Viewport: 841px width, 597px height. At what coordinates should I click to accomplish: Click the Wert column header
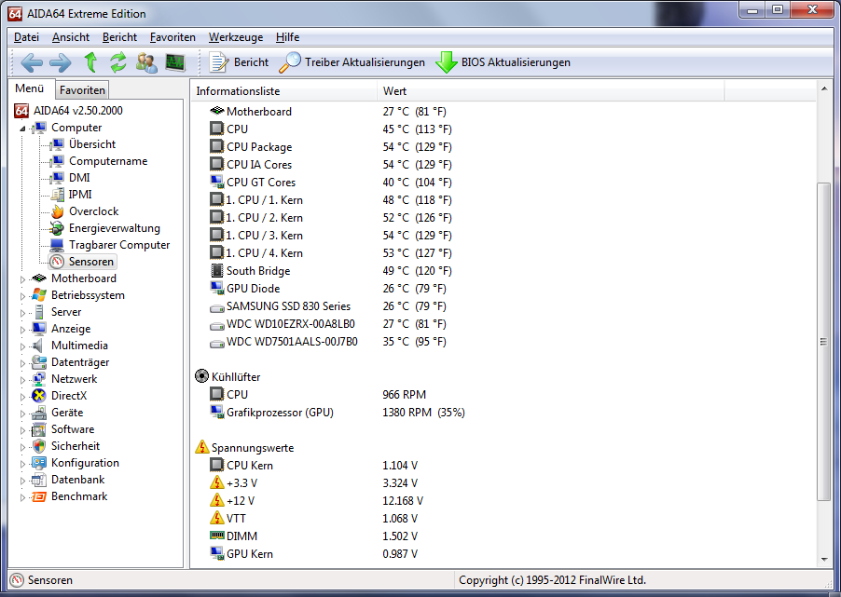point(550,91)
